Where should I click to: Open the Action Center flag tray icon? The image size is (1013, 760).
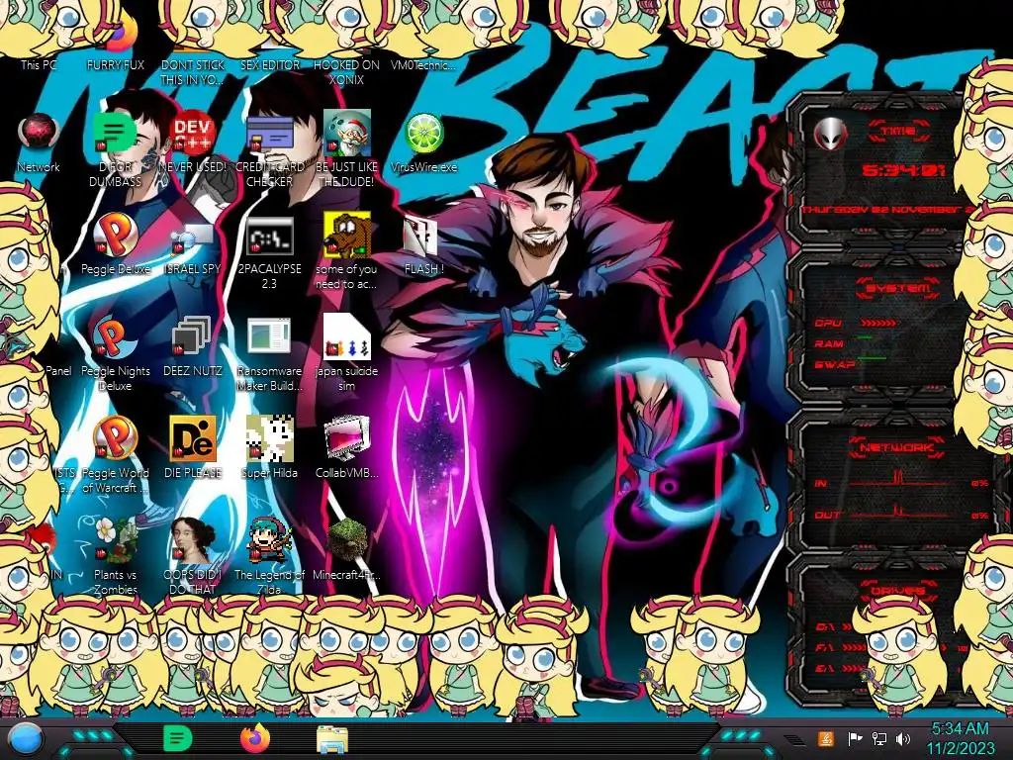pos(856,738)
